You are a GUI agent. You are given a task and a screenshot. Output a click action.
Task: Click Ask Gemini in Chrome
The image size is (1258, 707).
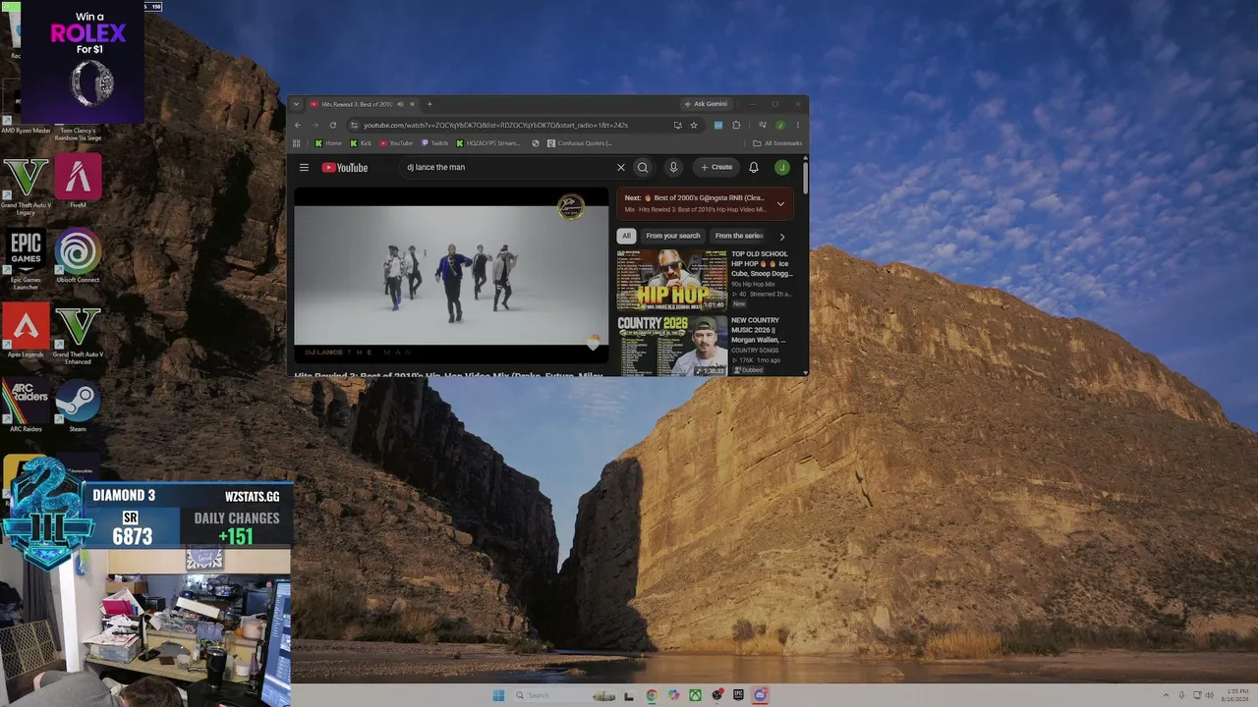pyautogui.click(x=706, y=104)
